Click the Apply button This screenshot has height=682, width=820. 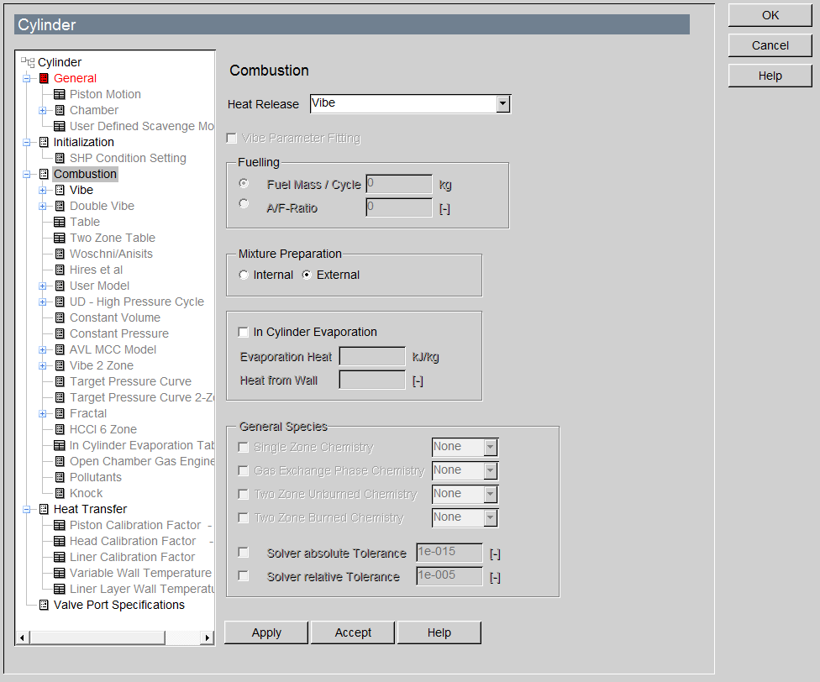(266, 633)
